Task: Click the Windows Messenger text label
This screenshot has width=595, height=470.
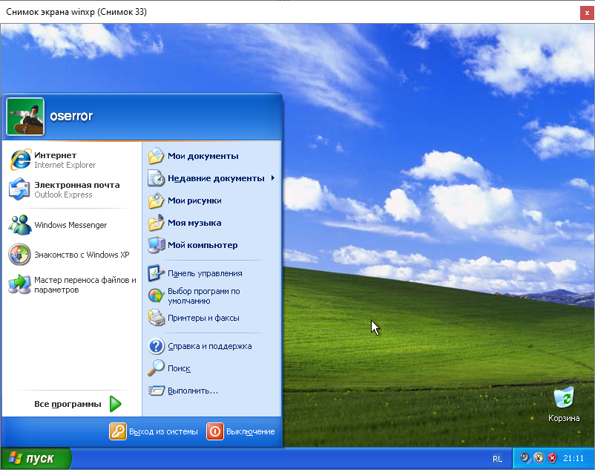Action: (x=70, y=225)
